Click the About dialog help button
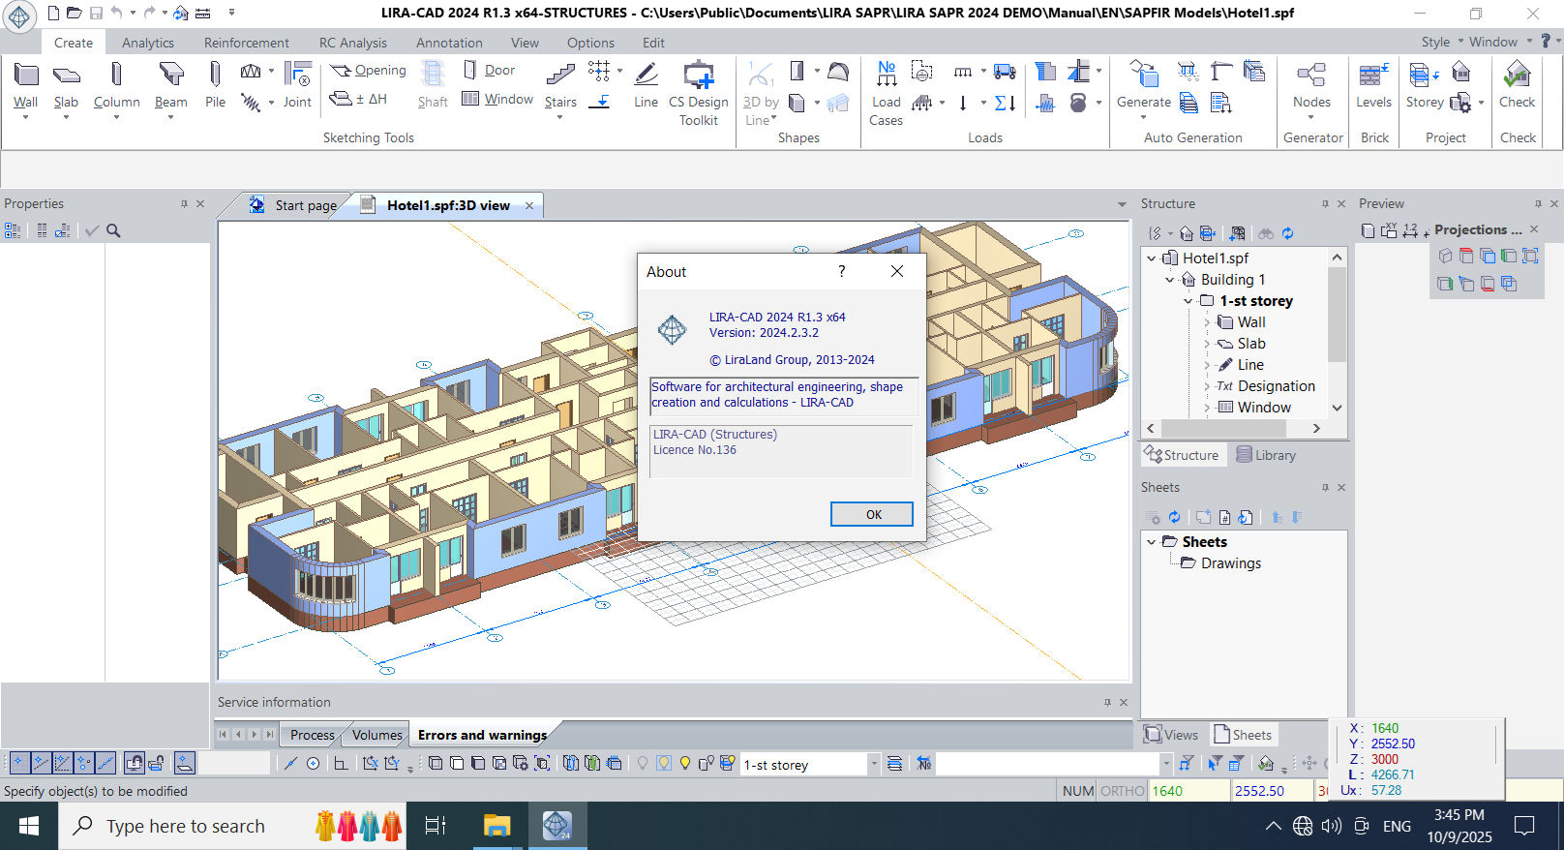This screenshot has width=1564, height=850. [842, 271]
